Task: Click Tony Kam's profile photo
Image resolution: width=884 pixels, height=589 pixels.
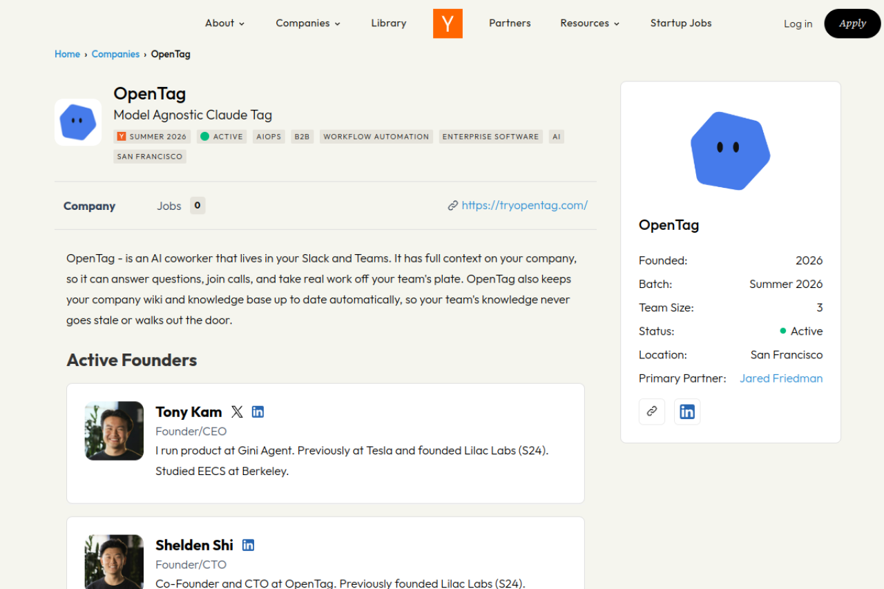Action: [115, 431]
